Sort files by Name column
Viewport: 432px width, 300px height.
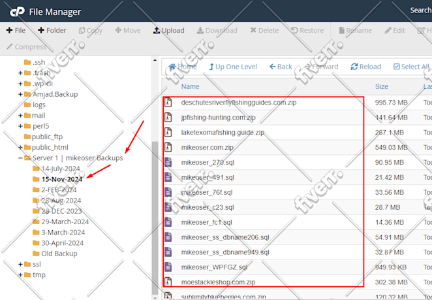pyautogui.click(x=190, y=86)
